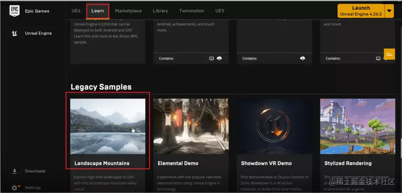The image size is (402, 193).
Task: Switch to the UE5 tab
Action: 220,11
